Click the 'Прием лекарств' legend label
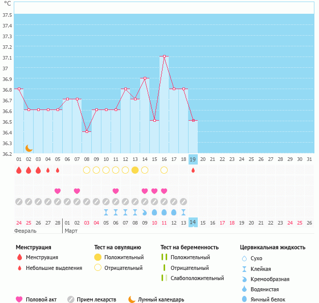The height and width of the screenshot is (303, 319). coord(96,299)
